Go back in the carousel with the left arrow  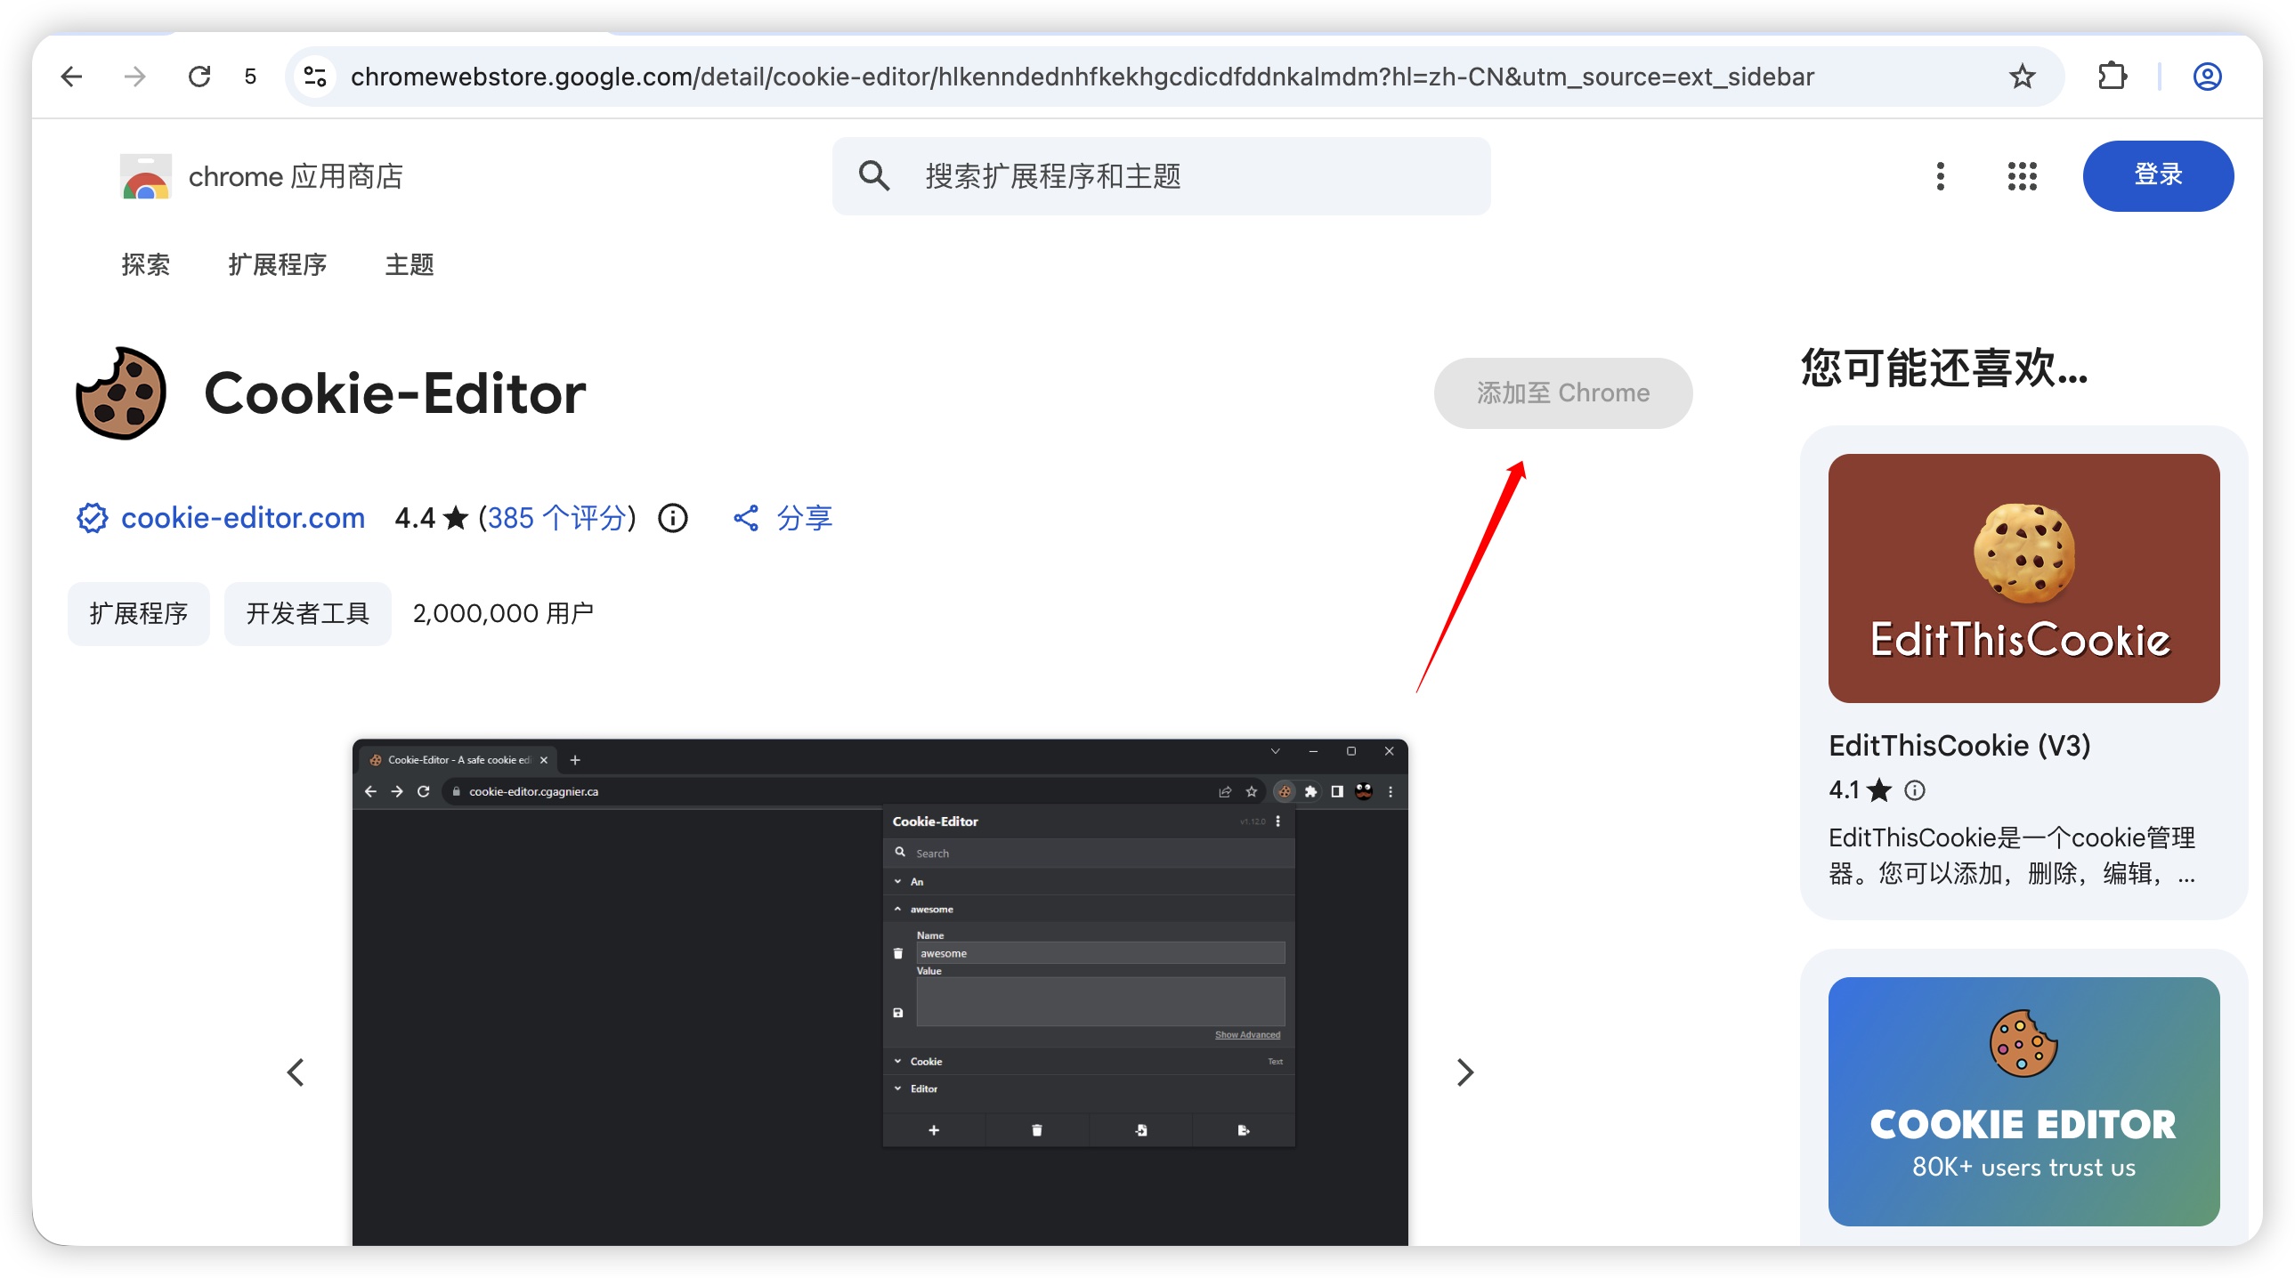click(296, 1072)
